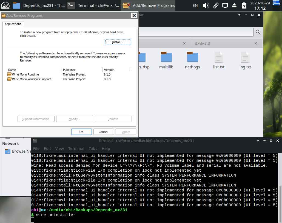Open the Terminal's Tabs menu
Screen dimensions: 282x223
point(93,149)
